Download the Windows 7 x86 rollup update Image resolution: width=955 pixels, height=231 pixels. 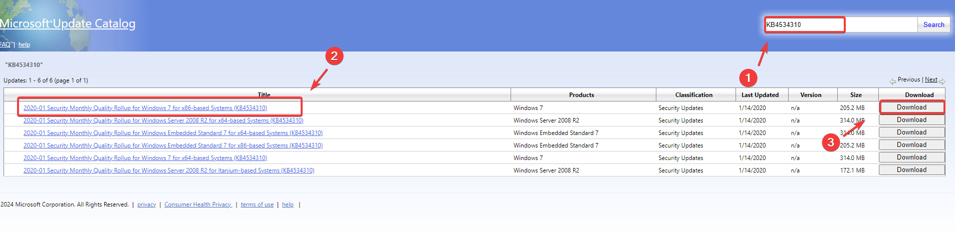(x=911, y=107)
